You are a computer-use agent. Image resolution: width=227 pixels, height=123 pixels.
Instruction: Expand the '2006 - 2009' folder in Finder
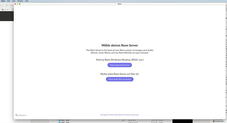(x=58, y=122)
